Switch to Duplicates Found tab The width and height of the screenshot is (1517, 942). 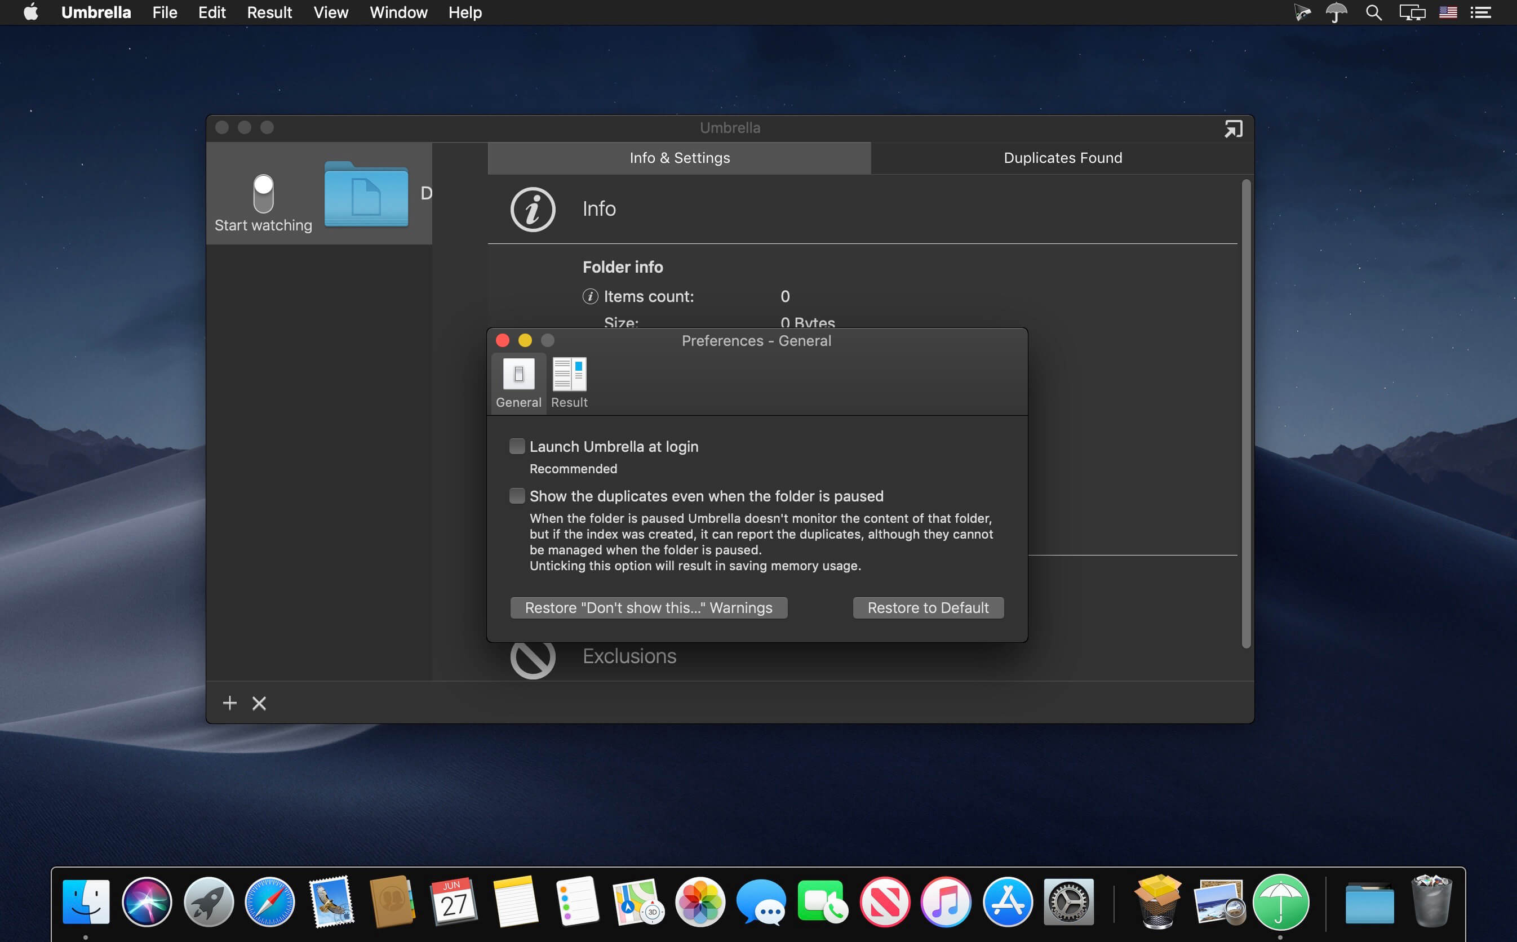(1062, 158)
